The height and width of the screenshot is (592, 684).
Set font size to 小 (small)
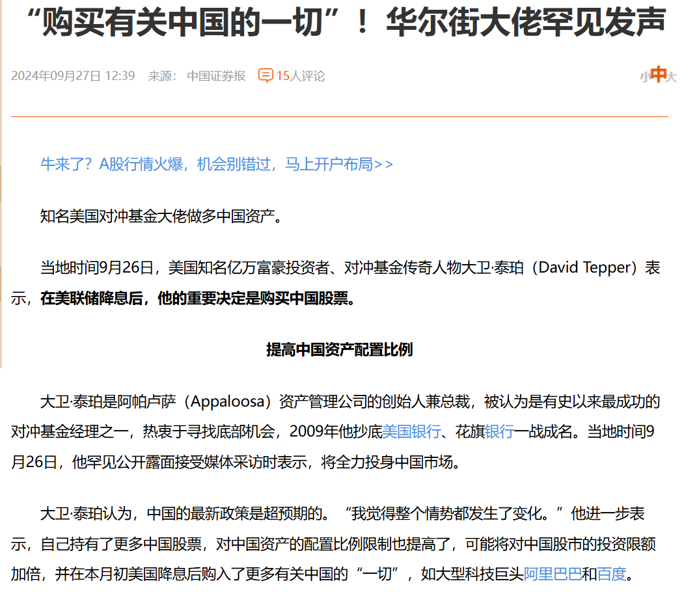(x=644, y=77)
